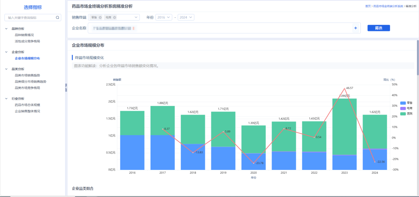Open the end year 2024 dropdown
Viewport: 419px width, 197px height.
(x=186, y=17)
